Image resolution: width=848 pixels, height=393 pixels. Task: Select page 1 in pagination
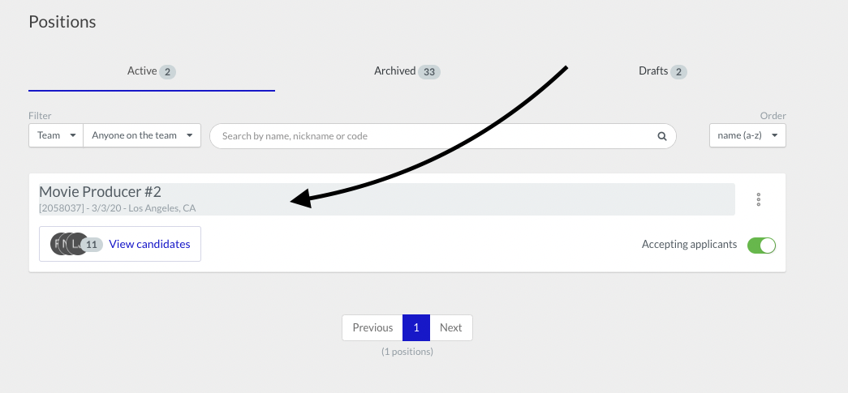[x=416, y=327]
